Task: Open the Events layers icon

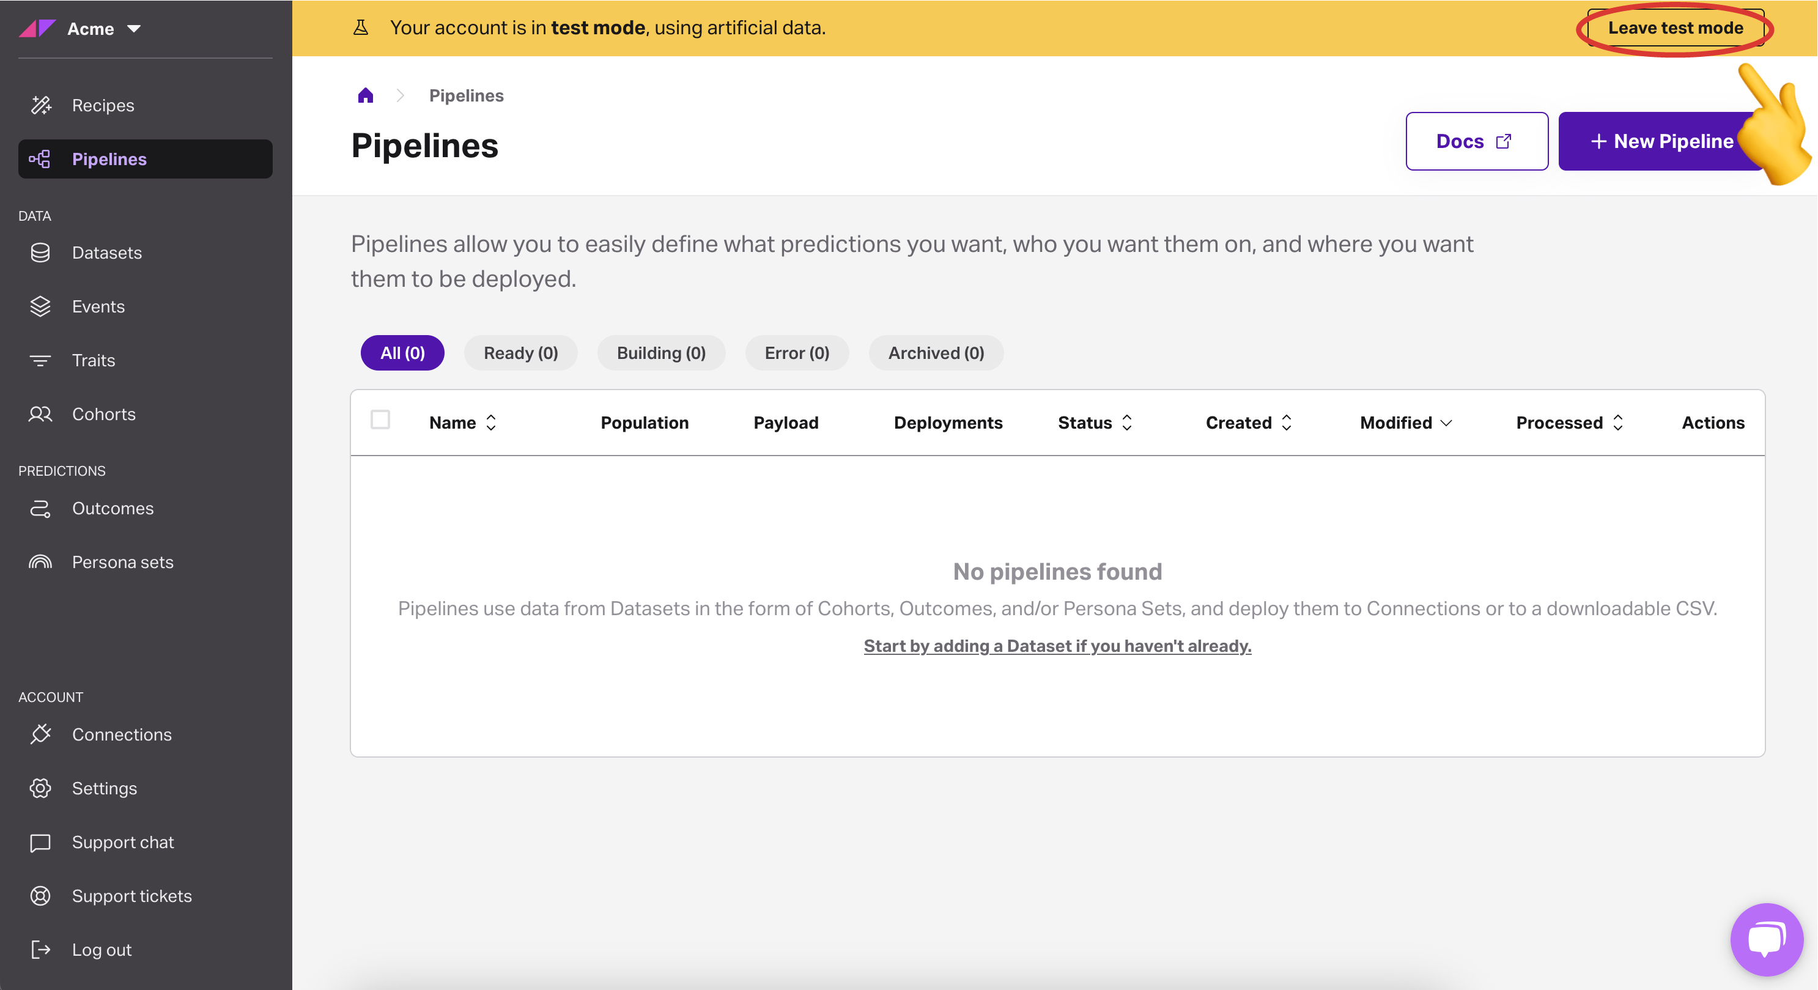Action: point(40,306)
